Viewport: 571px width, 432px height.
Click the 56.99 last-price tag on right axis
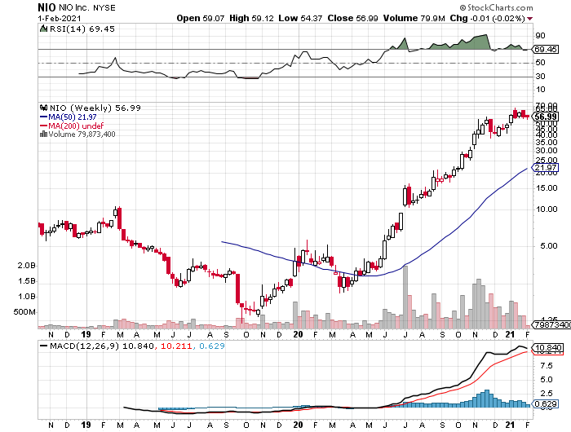545,117
